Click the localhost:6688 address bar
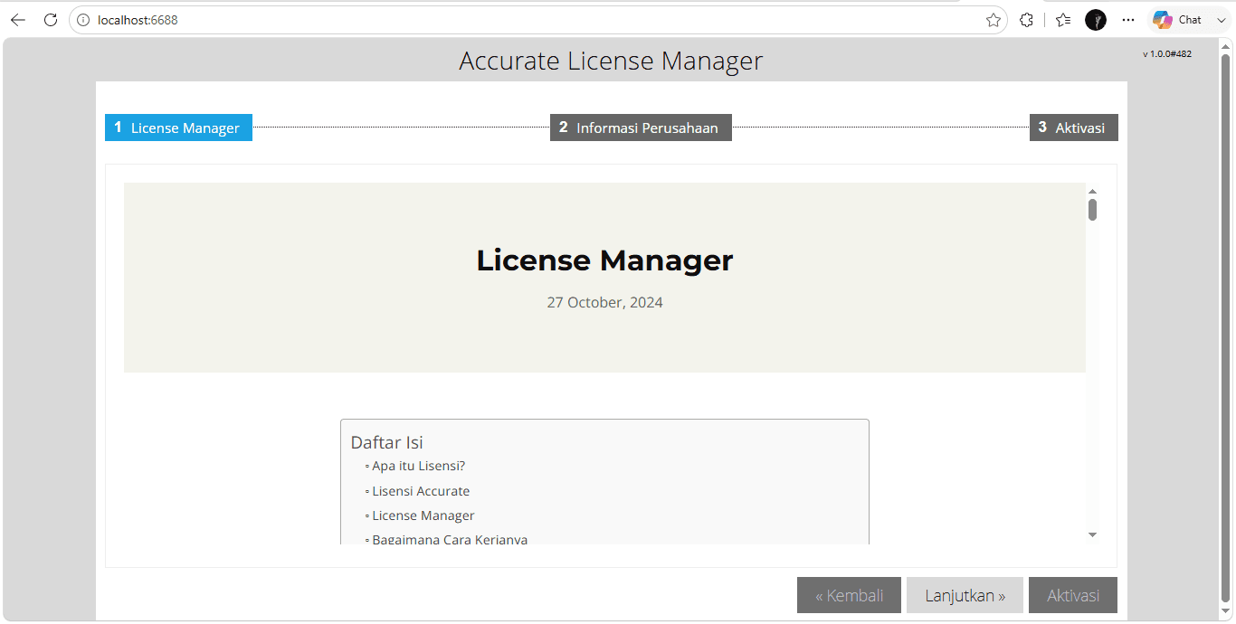This screenshot has width=1236, height=624. pyautogui.click(x=538, y=20)
